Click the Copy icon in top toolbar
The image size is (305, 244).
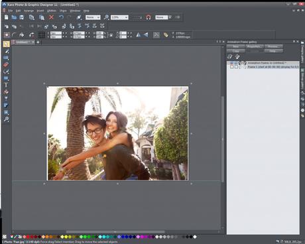pos(32,17)
